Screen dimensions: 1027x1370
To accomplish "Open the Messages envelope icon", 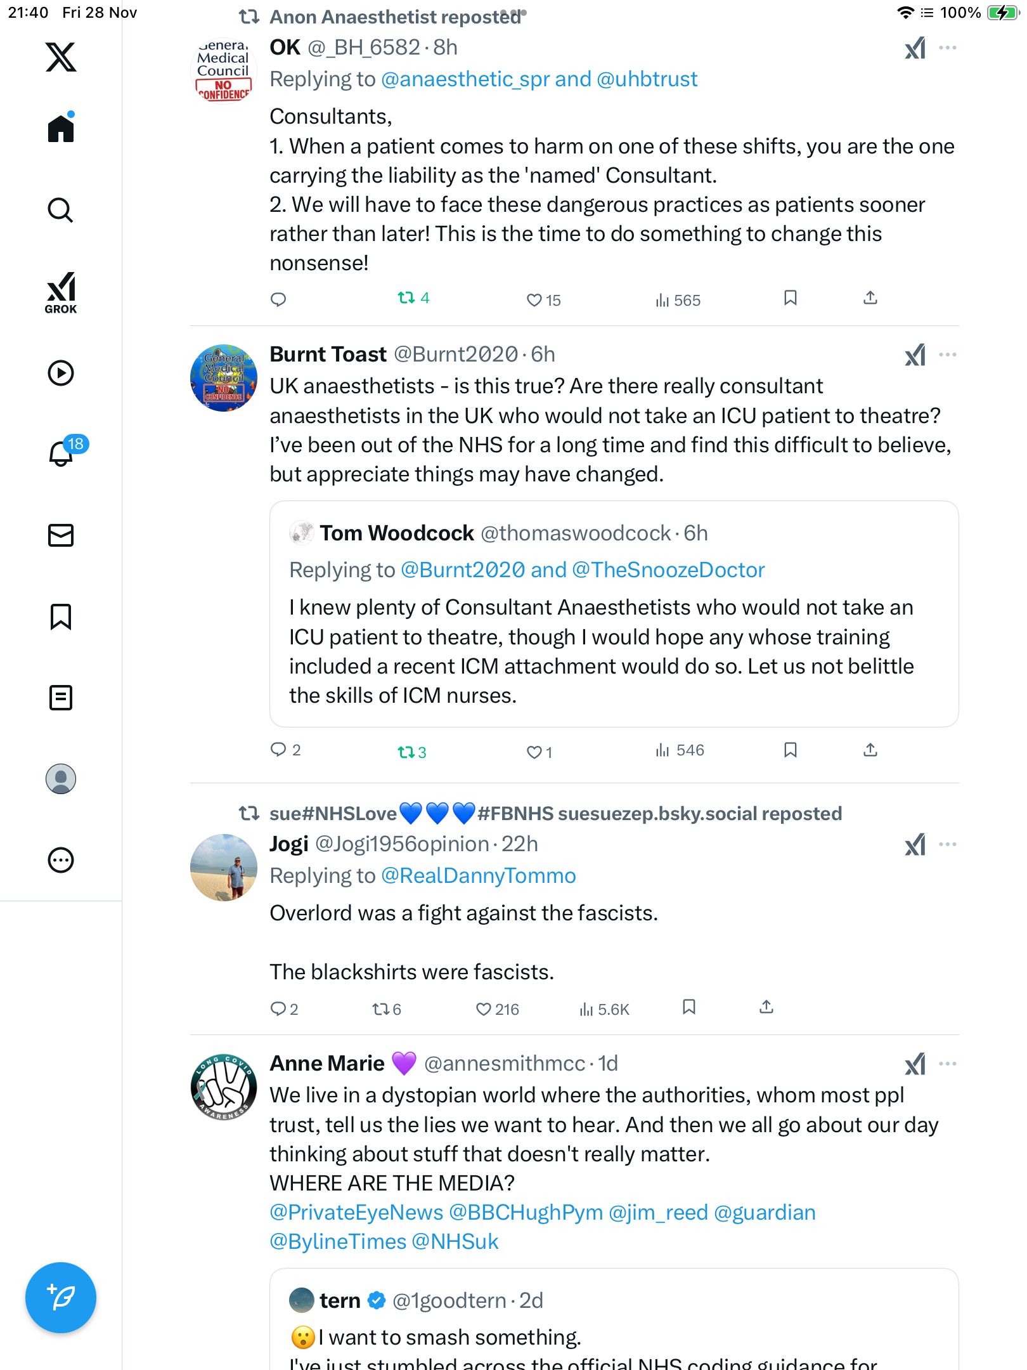I will (61, 535).
